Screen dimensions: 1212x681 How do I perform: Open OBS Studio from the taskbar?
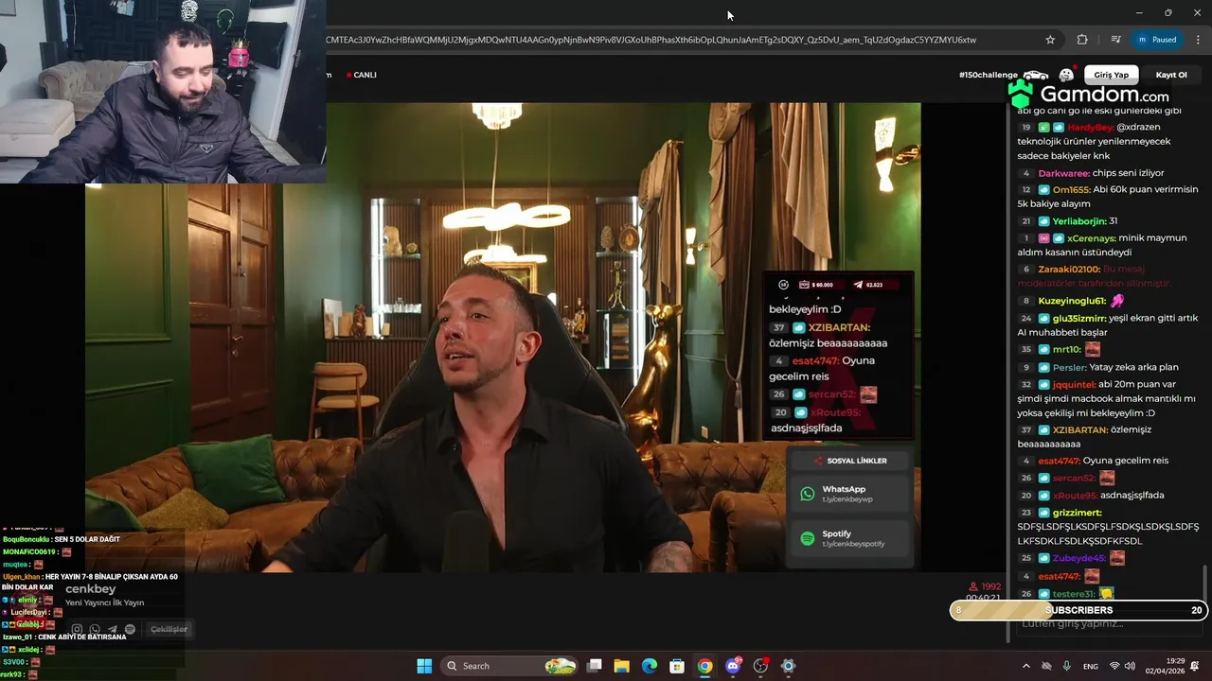pos(760,666)
